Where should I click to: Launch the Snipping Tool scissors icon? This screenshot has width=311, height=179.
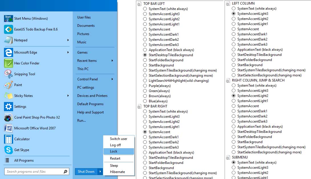pos(9,74)
